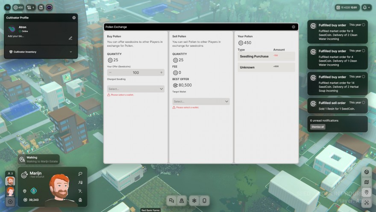Open the notifications bell icon
This screenshot has height=212, width=376.
(x=367, y=7)
